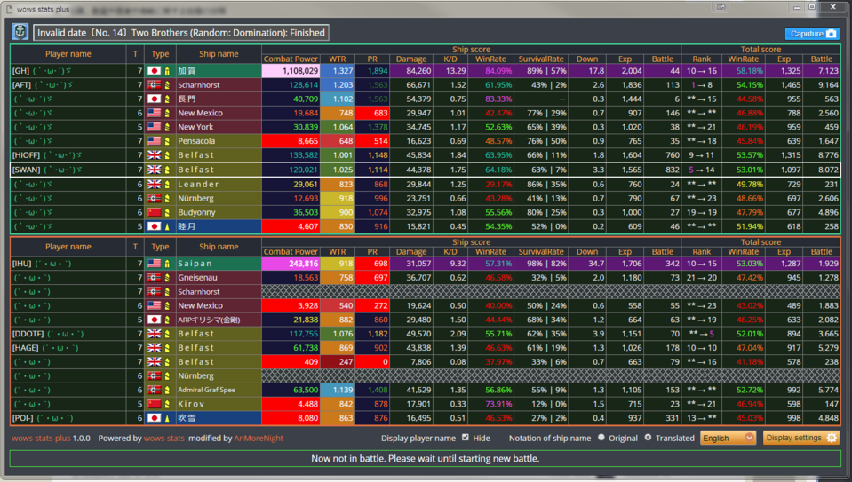Click the Japan flag on the ARPキリシマ row
852x482 pixels.
tap(155, 320)
